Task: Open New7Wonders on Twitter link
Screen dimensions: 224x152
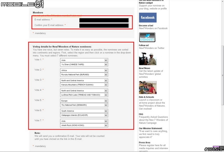Action: 152,48
